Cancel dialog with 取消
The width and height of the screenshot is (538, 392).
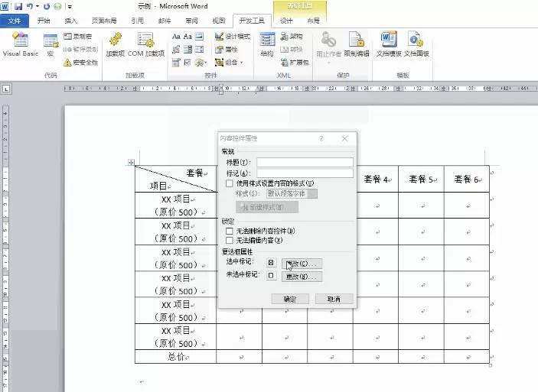tap(334, 299)
